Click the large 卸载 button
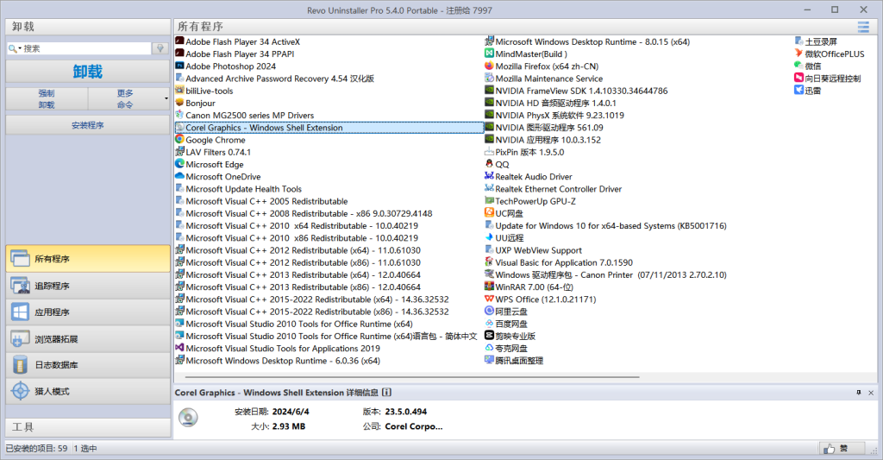 coord(86,72)
